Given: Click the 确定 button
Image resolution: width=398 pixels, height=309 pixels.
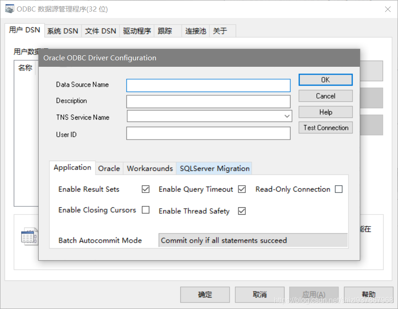Looking at the screenshot, I should point(205,295).
